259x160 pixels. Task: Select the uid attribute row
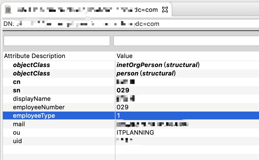pyautogui.click(x=131, y=141)
